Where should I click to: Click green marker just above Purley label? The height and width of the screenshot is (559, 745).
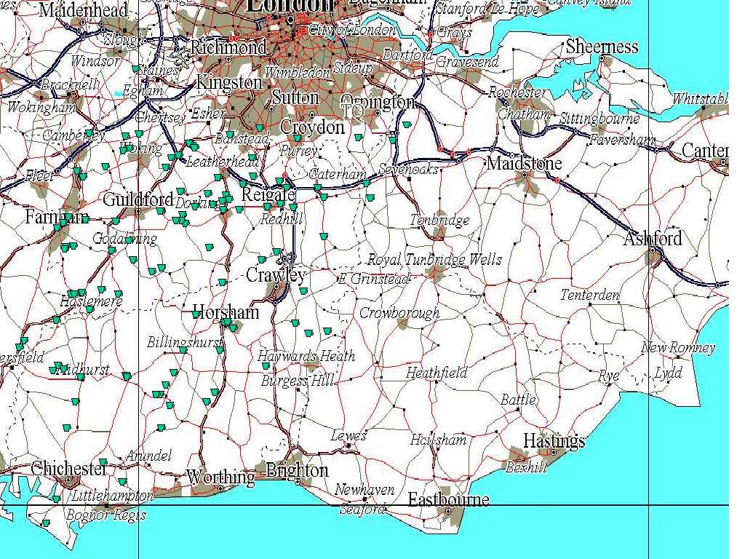pos(297,138)
